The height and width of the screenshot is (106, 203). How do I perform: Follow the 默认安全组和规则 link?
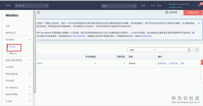[x=77, y=36]
